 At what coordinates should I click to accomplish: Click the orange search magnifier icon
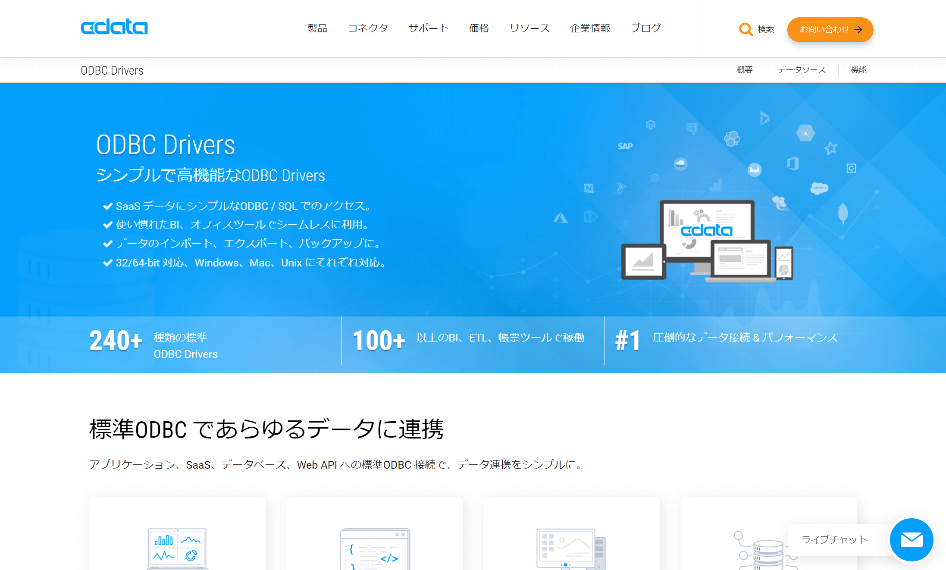[745, 29]
